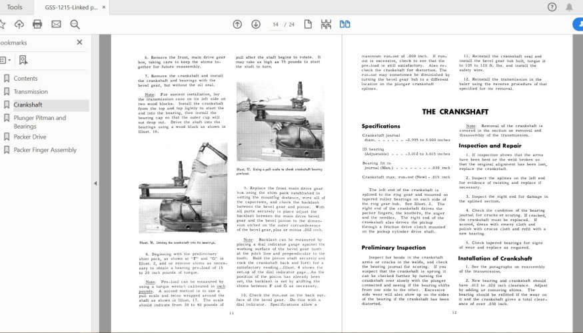Toggle the two-page view mode
The height and width of the screenshot is (333, 583).
coord(344,24)
